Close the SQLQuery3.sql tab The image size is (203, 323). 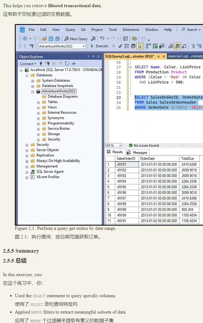tap(164, 56)
